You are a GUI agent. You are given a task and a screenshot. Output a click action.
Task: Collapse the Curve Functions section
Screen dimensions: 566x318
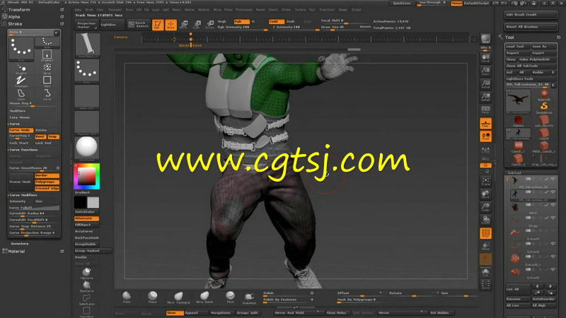[x=23, y=150]
